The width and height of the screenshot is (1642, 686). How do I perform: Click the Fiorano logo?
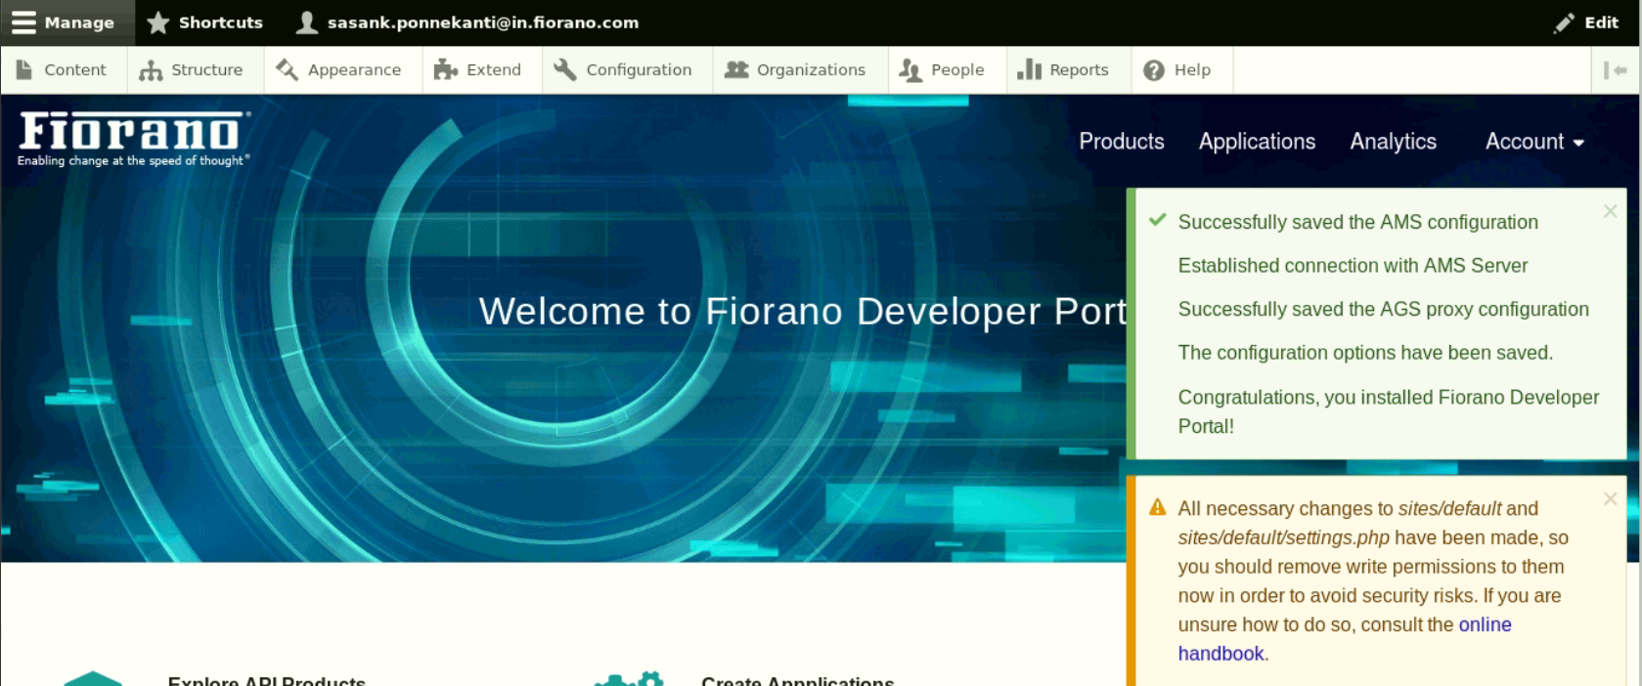[133, 139]
